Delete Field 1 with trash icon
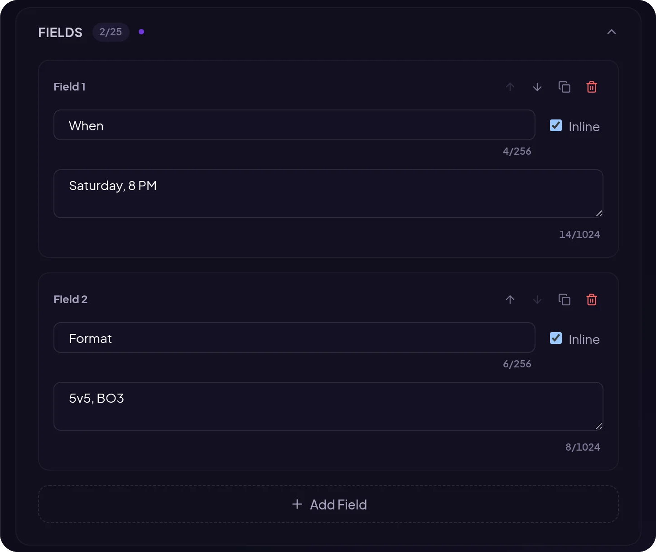 pyautogui.click(x=592, y=87)
